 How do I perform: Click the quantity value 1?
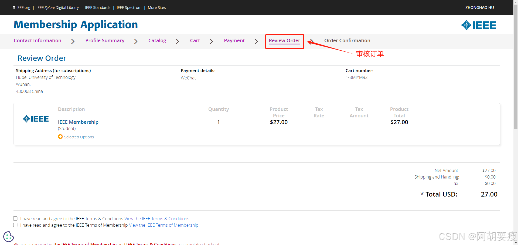219,122
